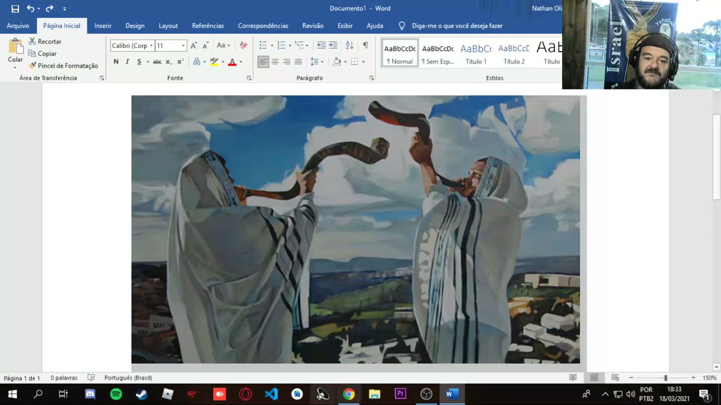Image resolution: width=721 pixels, height=405 pixels.
Task: Toggle show paragraph marks
Action: pyautogui.click(x=366, y=46)
